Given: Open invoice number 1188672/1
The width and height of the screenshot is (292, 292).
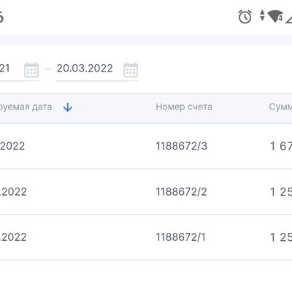Looking at the screenshot, I should coord(180,237).
